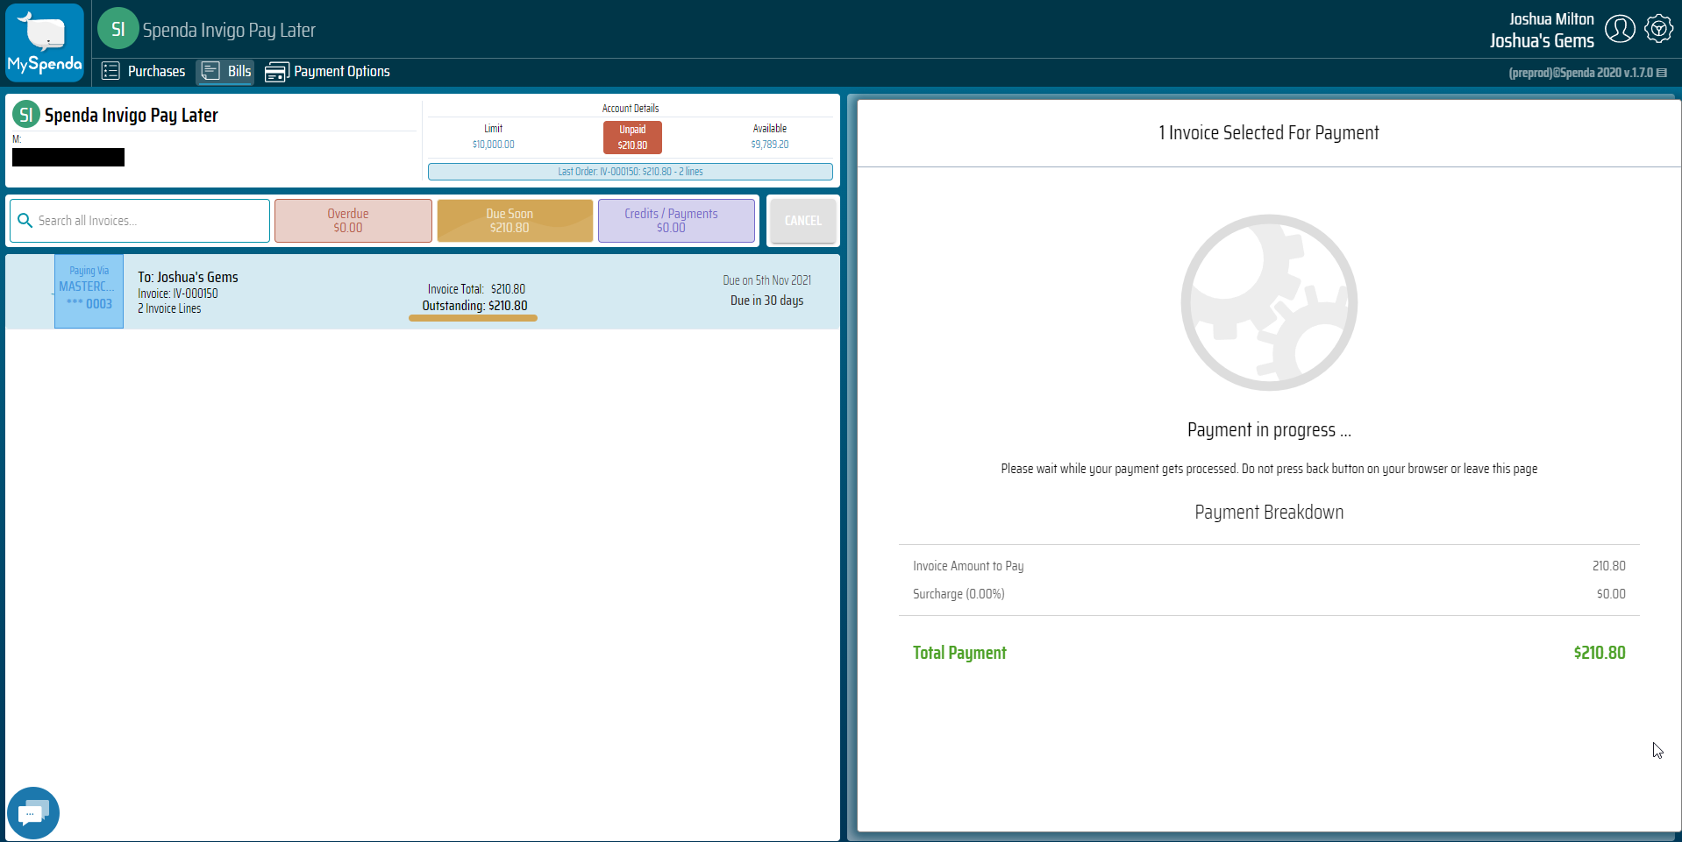Viewport: 1682px width, 842px height.
Task: Filter by Overdue $0.00 invoices
Action: point(353,221)
